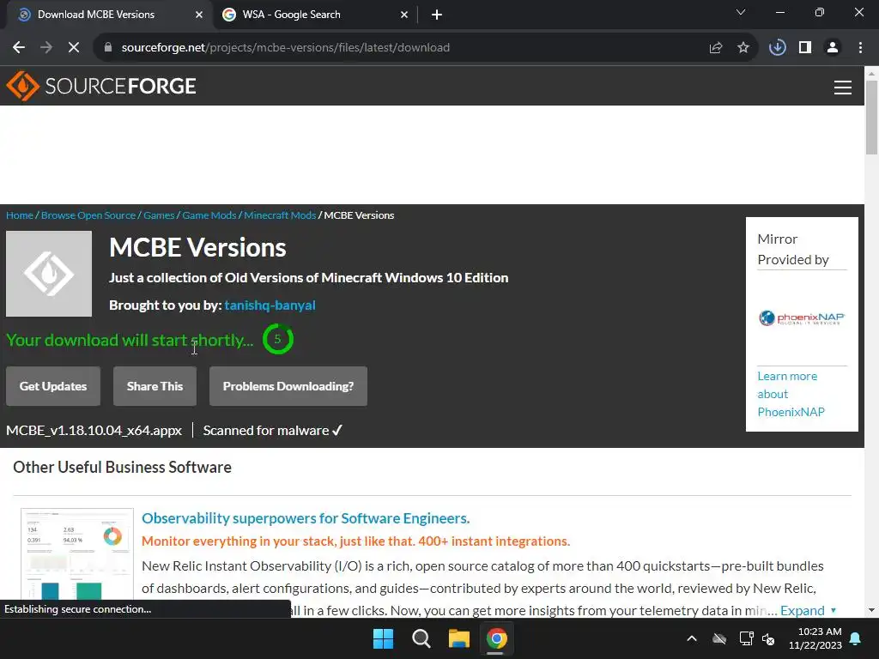This screenshot has height=659, width=879.
Task: Open Game Mods breadcrumb link
Action: click(x=209, y=215)
